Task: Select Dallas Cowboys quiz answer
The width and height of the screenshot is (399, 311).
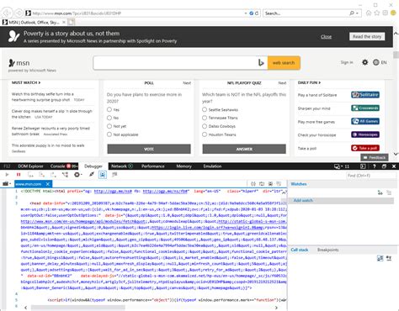Action: click(205, 126)
